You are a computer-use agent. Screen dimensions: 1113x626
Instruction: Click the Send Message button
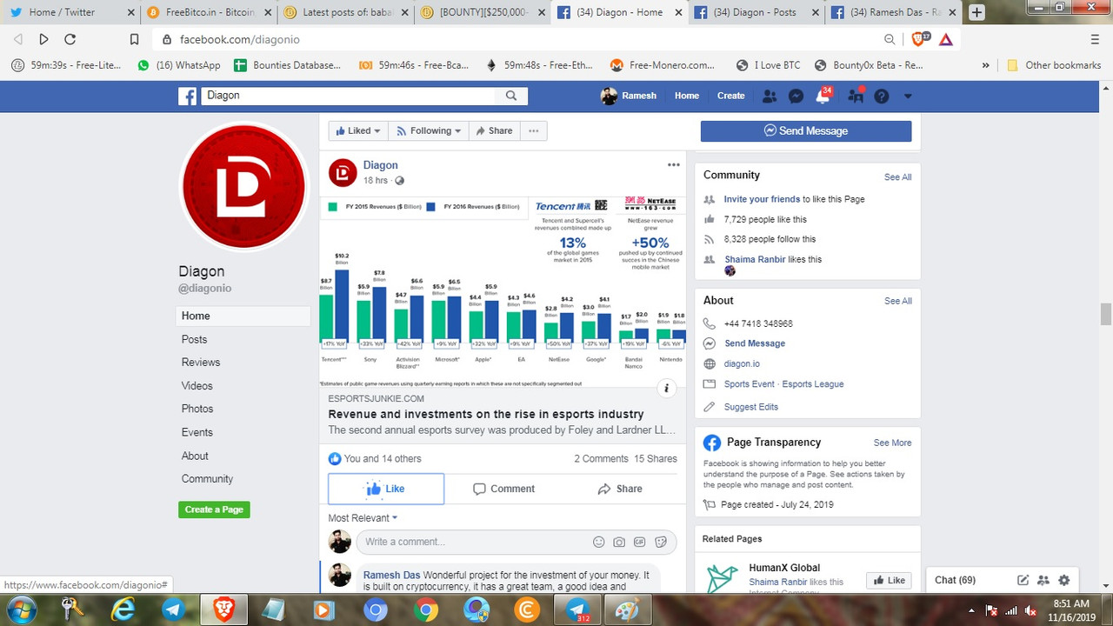point(806,131)
